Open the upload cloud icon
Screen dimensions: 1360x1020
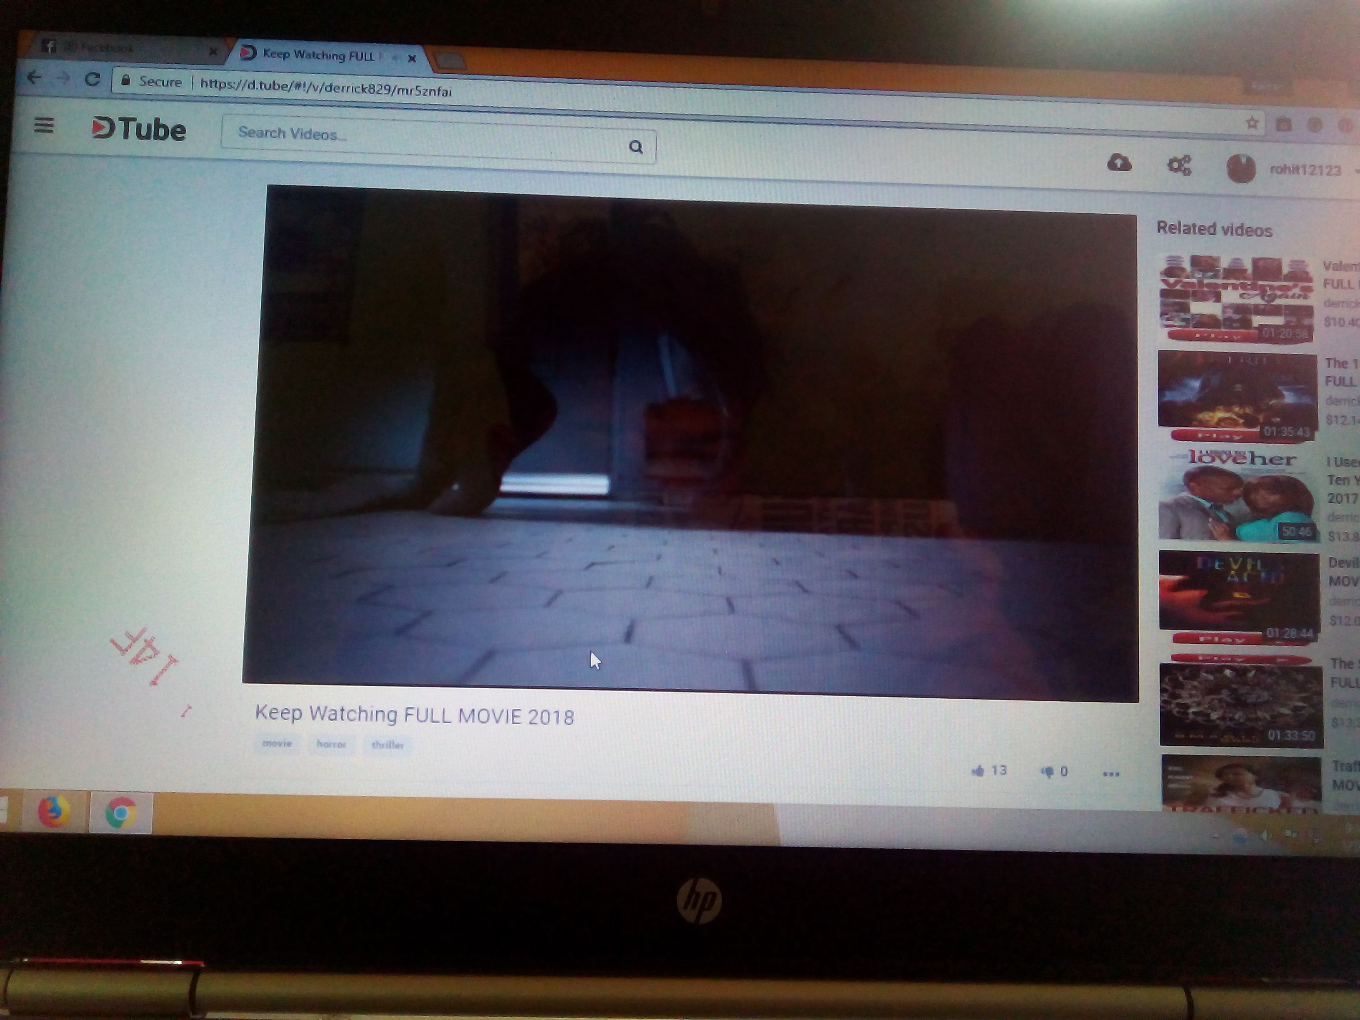click(x=1119, y=163)
